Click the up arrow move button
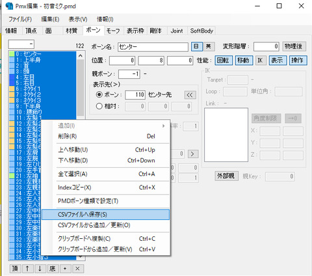This screenshot has height=276, width=312. pos(27,269)
